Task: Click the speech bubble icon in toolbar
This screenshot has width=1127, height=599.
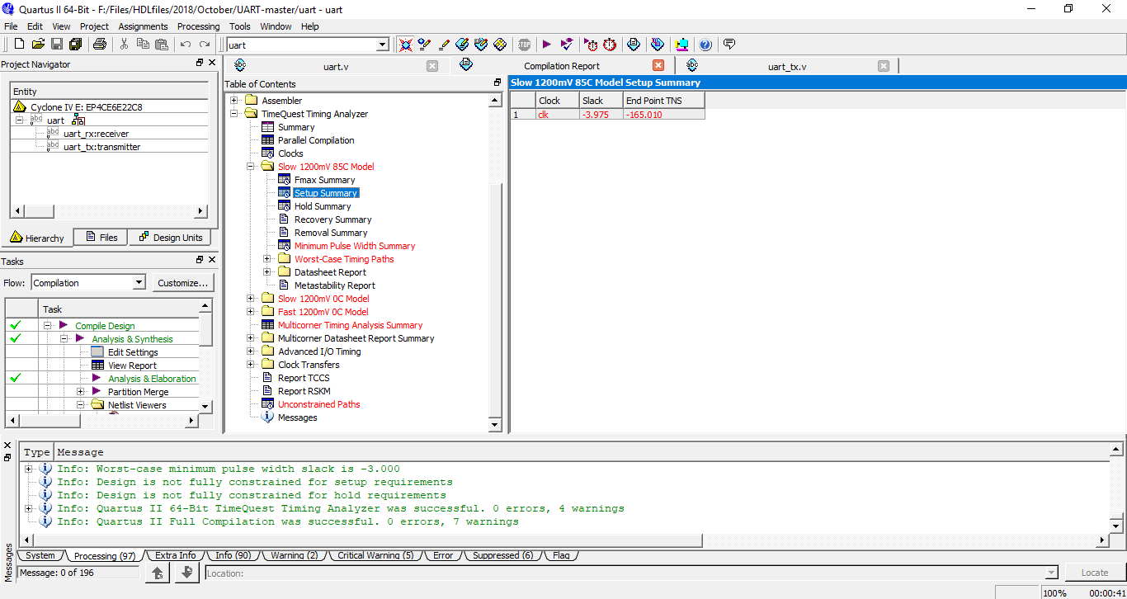Action: (729, 44)
